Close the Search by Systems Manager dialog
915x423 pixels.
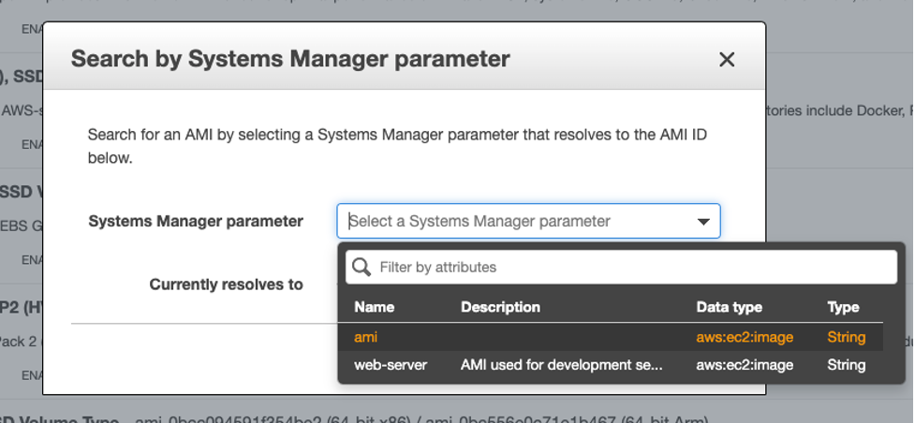pos(727,60)
